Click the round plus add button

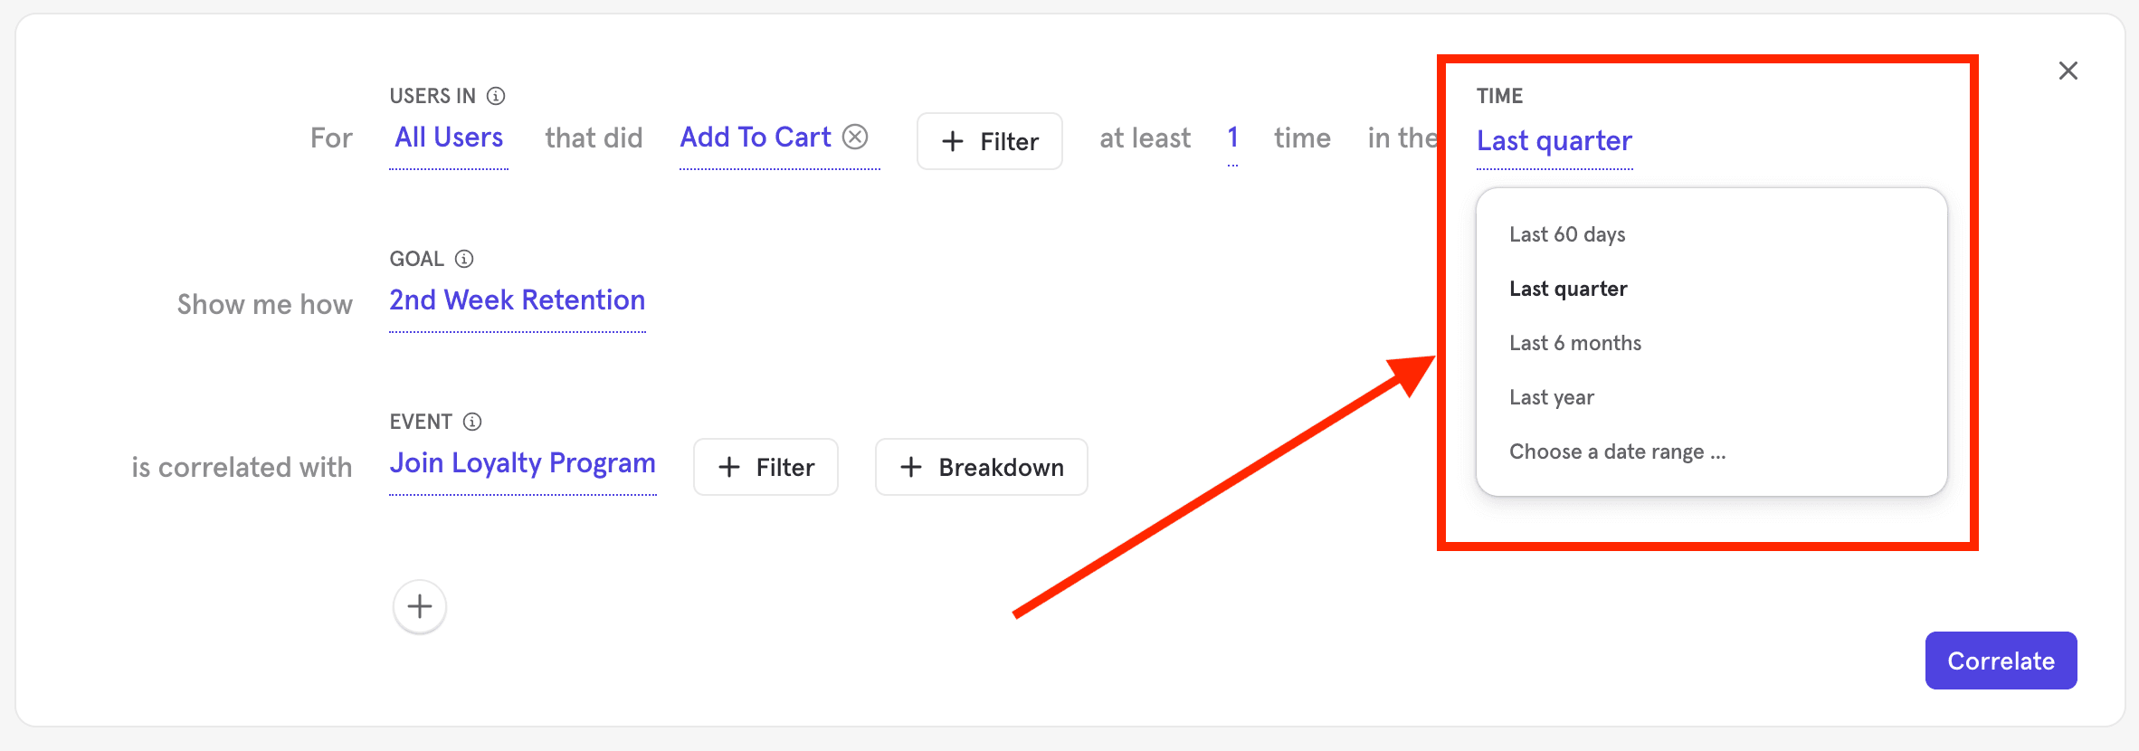point(420,606)
